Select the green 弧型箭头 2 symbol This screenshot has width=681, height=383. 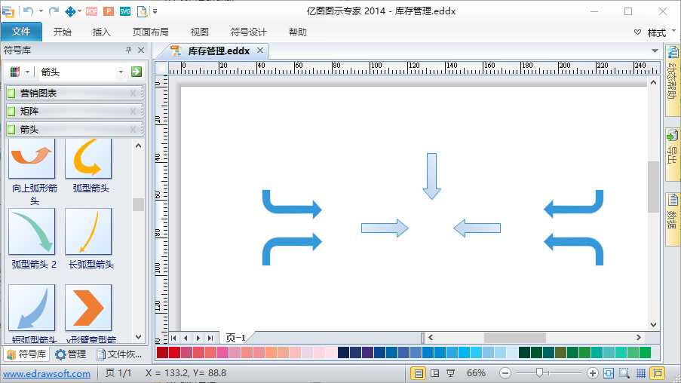click(32, 231)
